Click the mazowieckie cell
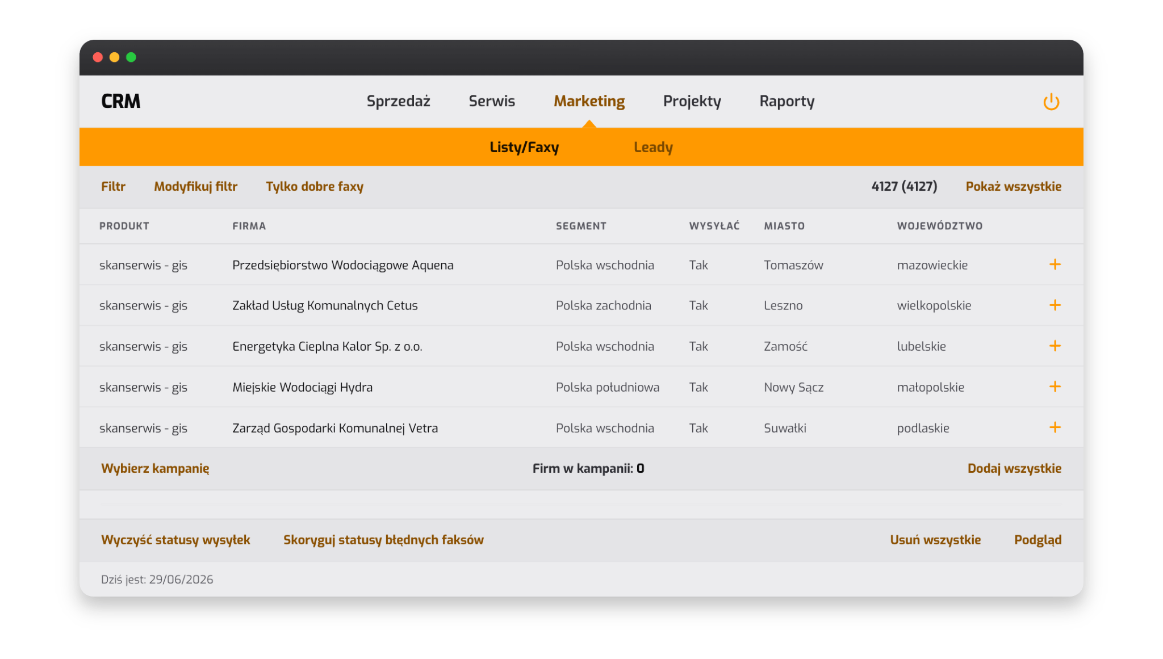The height and width of the screenshot is (659, 1163). (x=932, y=265)
